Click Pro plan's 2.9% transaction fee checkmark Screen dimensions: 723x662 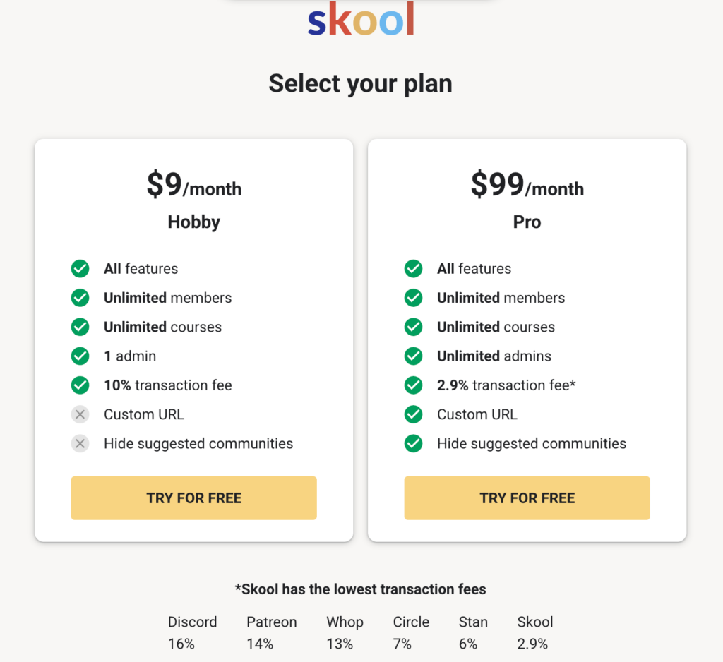414,385
